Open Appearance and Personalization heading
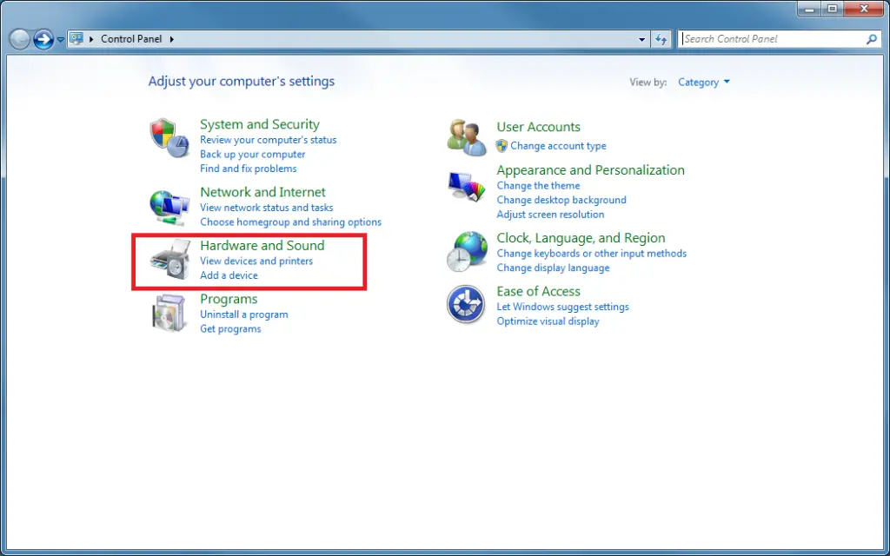Screen dimensions: 890x556 590,169
